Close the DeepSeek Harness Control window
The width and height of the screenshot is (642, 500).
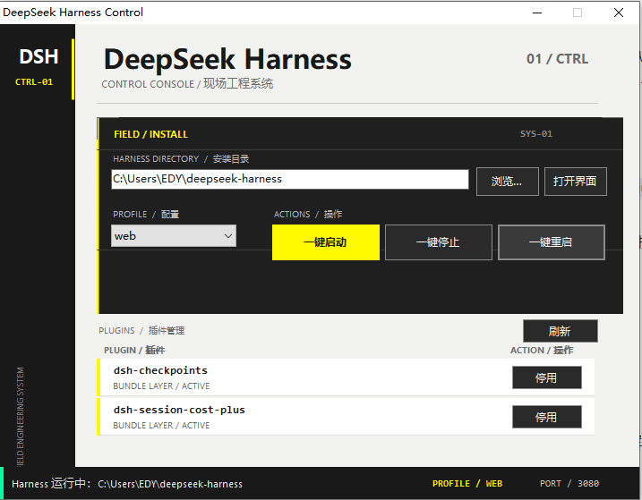click(619, 13)
